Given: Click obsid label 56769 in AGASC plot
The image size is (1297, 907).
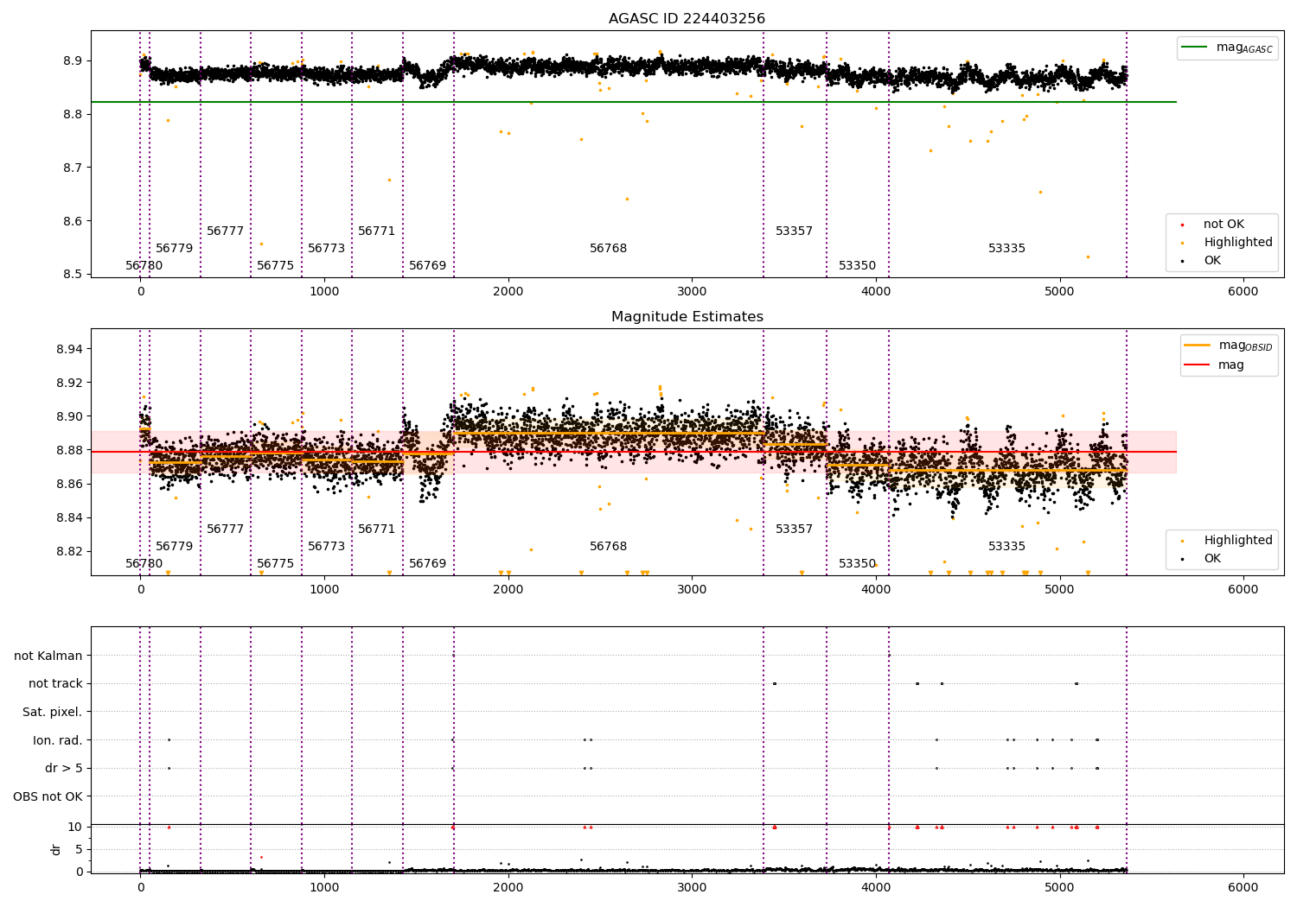Looking at the screenshot, I should pyautogui.click(x=428, y=266).
